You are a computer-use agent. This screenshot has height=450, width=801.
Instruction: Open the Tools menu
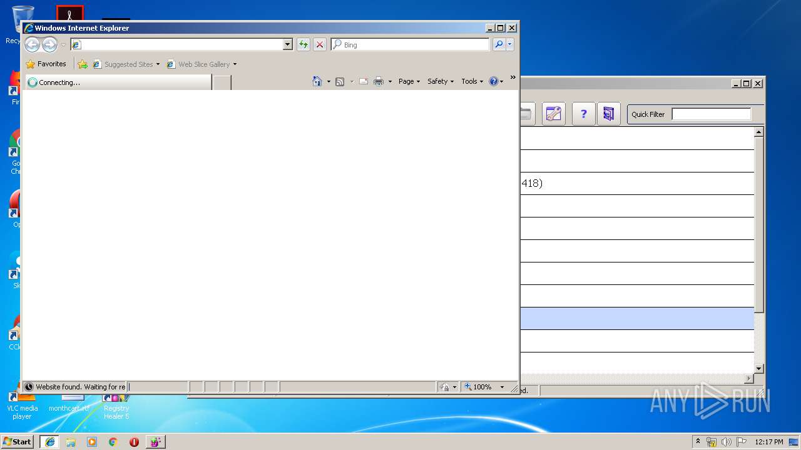pos(472,81)
